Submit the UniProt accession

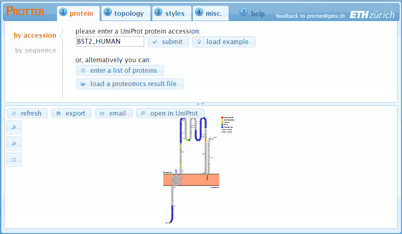168,42
